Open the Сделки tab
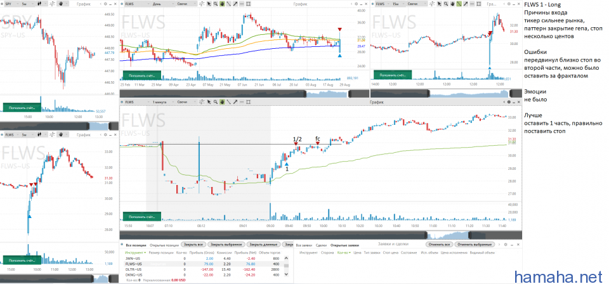The width and height of the screenshot is (609, 284). pyautogui.click(x=321, y=245)
